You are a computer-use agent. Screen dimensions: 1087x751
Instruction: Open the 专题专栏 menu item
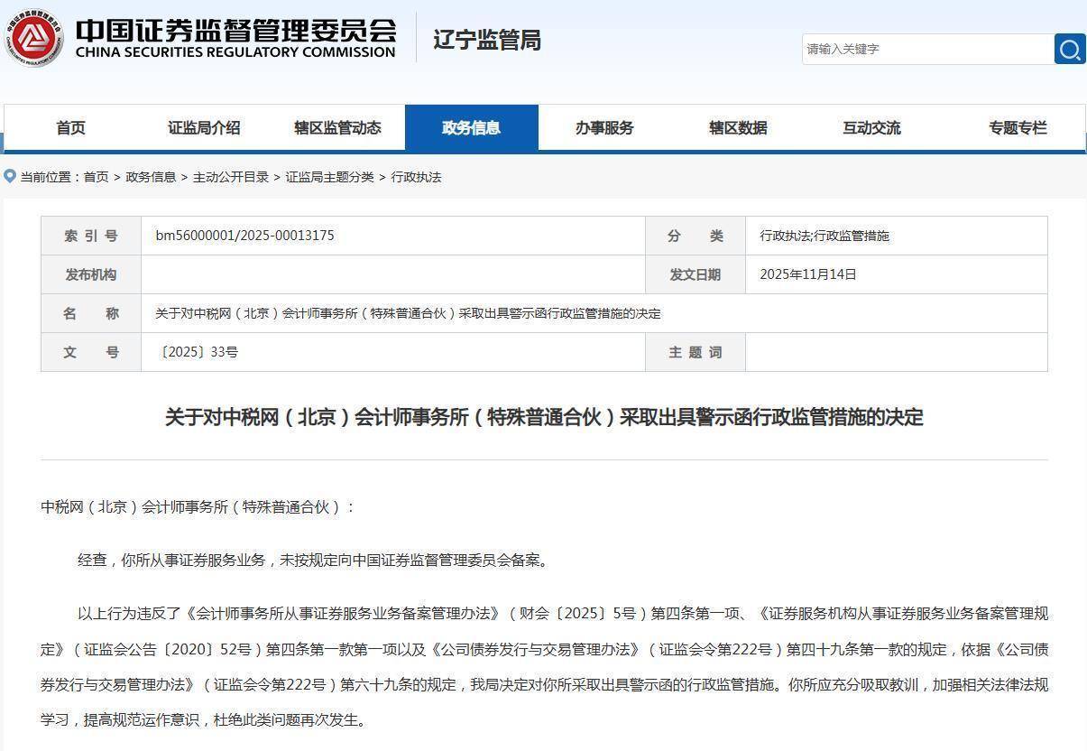[x=1018, y=127]
